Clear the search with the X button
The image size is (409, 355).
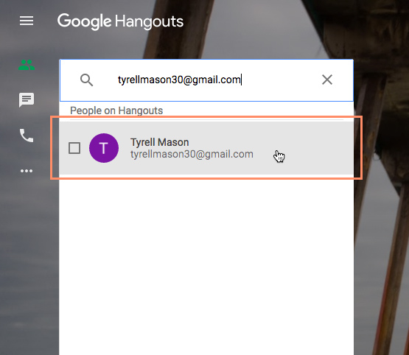pyautogui.click(x=327, y=80)
